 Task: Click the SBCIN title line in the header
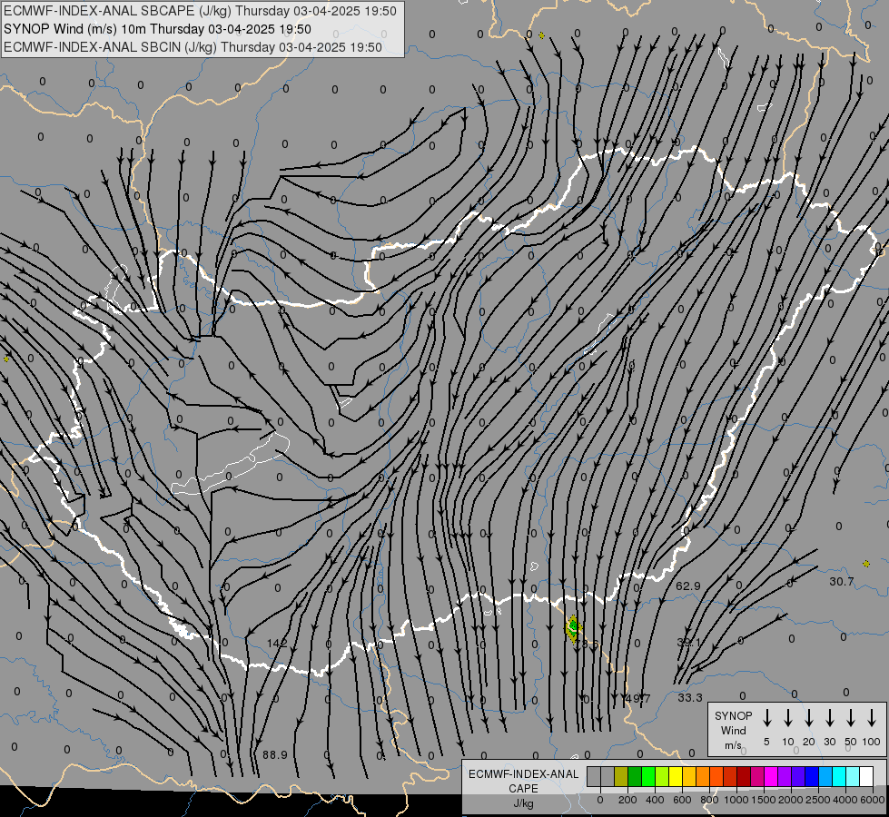tap(193, 47)
